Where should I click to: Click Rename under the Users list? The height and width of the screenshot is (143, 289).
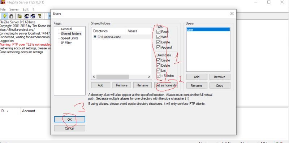(197, 85)
